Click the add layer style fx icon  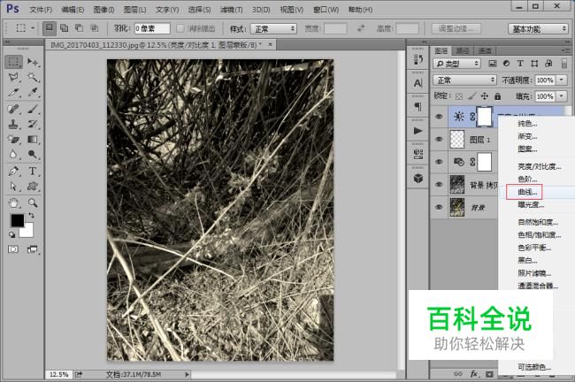(x=474, y=374)
